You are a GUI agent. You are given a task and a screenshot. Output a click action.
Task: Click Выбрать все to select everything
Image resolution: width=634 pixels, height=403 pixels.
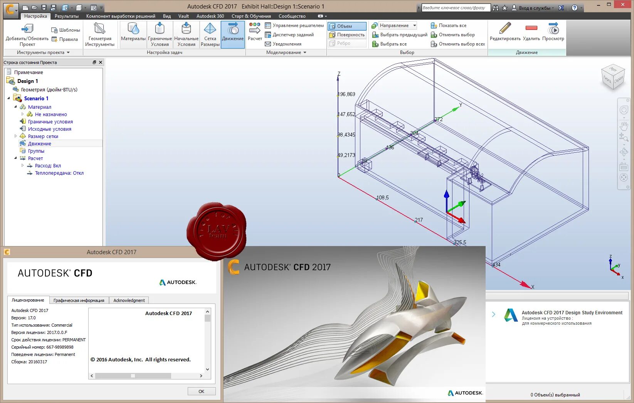point(389,44)
